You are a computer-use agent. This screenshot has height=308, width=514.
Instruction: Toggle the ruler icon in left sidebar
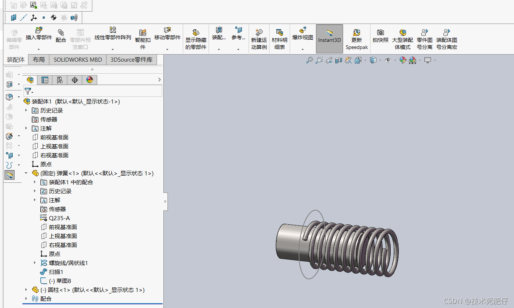10,175
